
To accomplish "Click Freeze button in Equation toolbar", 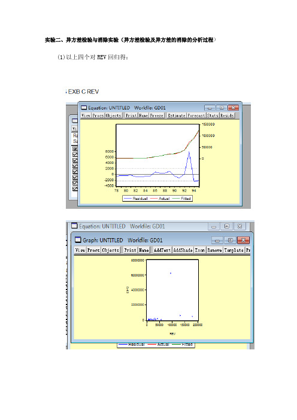I will 156,115.
